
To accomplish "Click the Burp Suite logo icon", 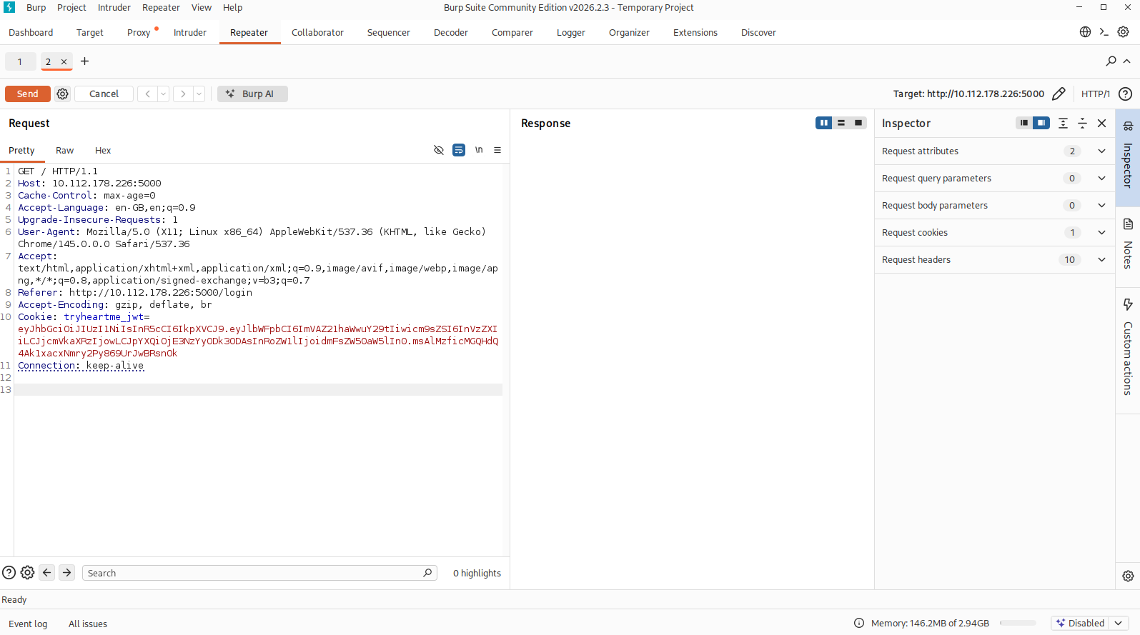I will click(x=9, y=7).
